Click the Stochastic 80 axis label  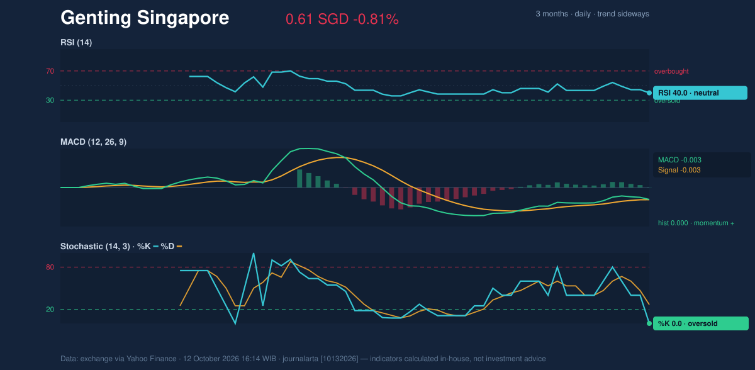coord(50,267)
